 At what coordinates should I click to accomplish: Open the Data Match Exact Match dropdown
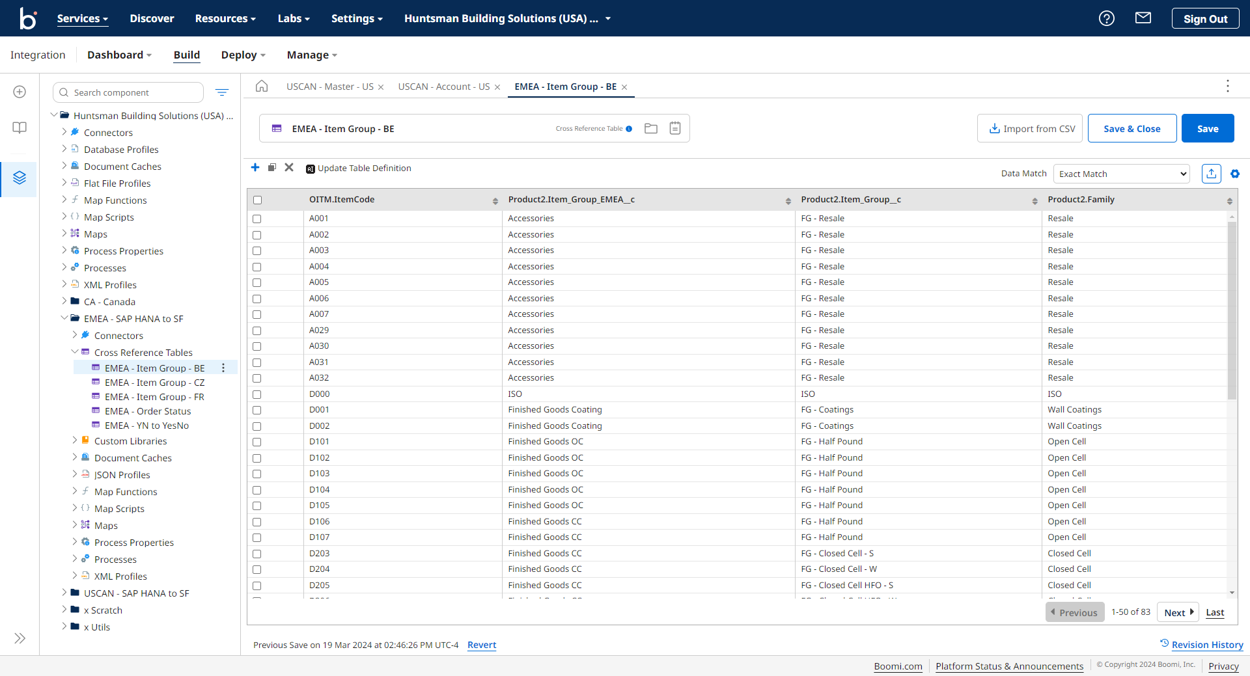(x=1122, y=173)
